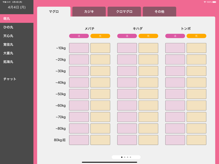The width and height of the screenshot is (219, 164).
Task: Select the 覚佳丸 boat entry
Action: point(17,44)
